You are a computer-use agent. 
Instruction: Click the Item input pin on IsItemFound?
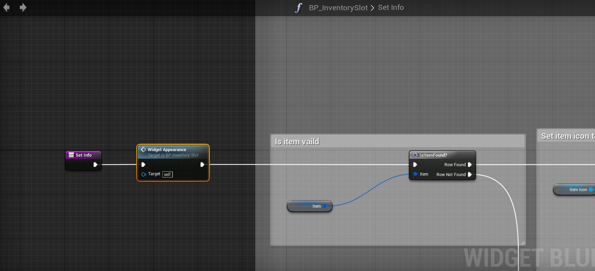[x=415, y=174]
